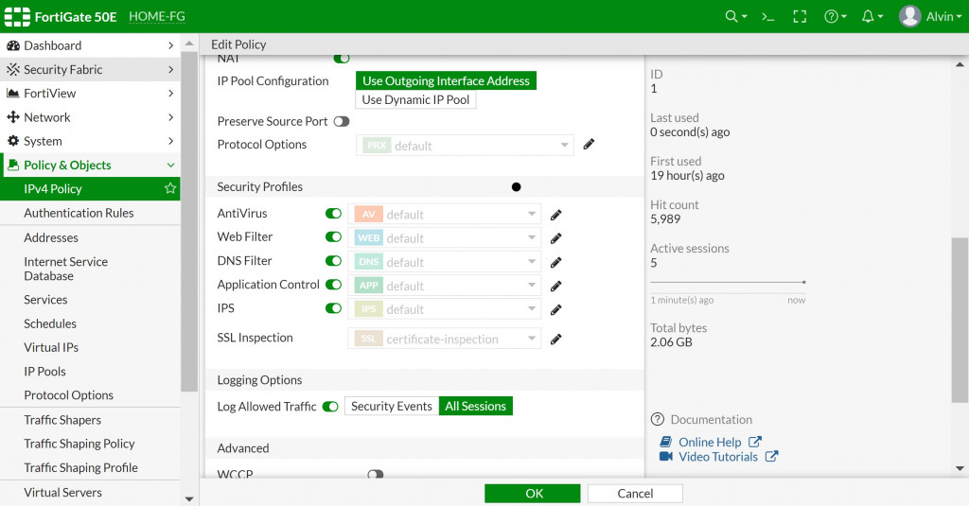Edit the IPS profile pencil icon

coord(556,309)
